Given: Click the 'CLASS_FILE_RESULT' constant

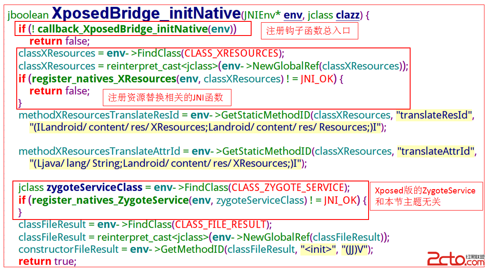Looking at the screenshot, I should (x=221, y=225).
